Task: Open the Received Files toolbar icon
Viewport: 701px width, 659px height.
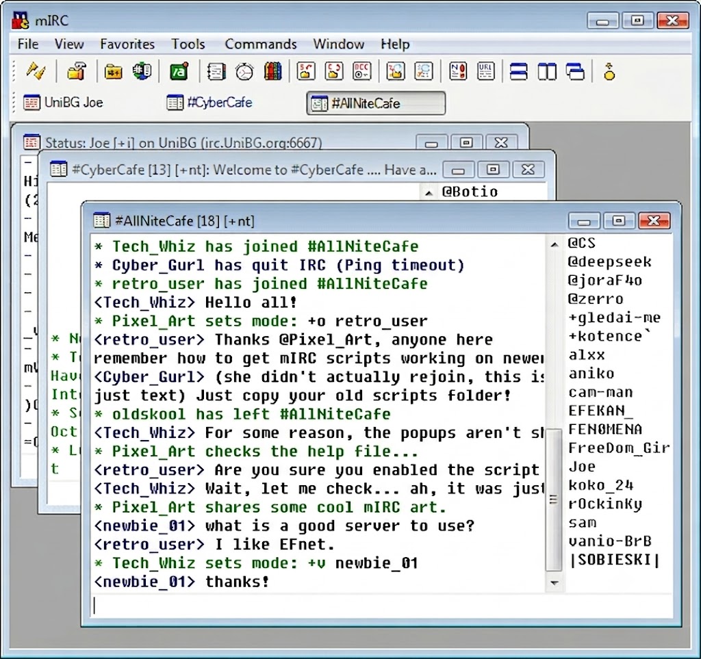Action: click(x=396, y=71)
